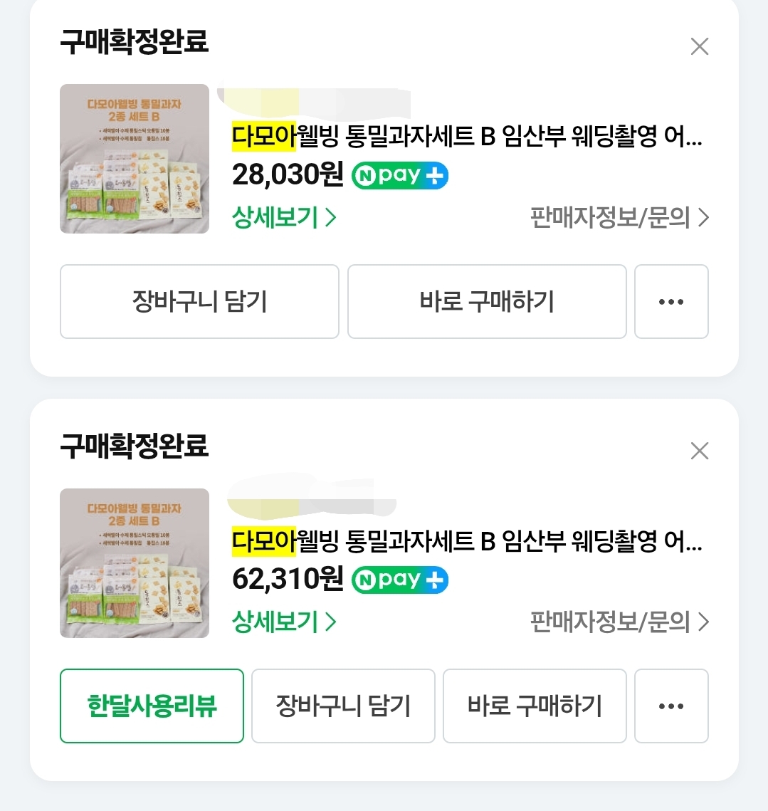
Task: Open 판매자정보/문의 for the 62,310원 order
Action: (619, 622)
